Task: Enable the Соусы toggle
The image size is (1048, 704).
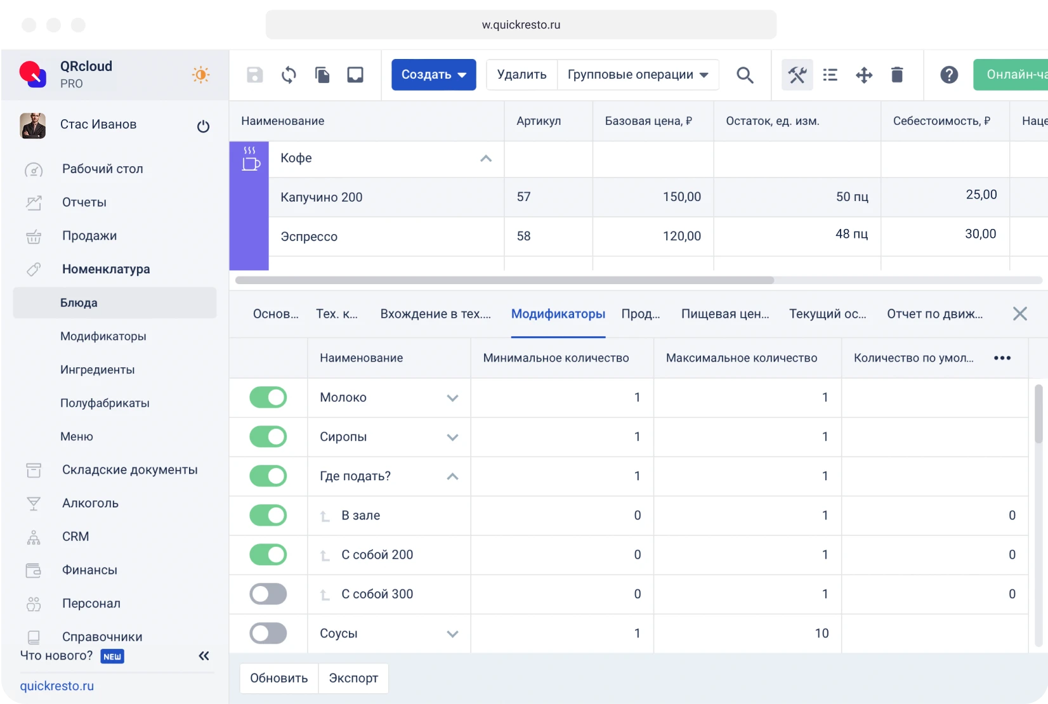Action: 268,633
